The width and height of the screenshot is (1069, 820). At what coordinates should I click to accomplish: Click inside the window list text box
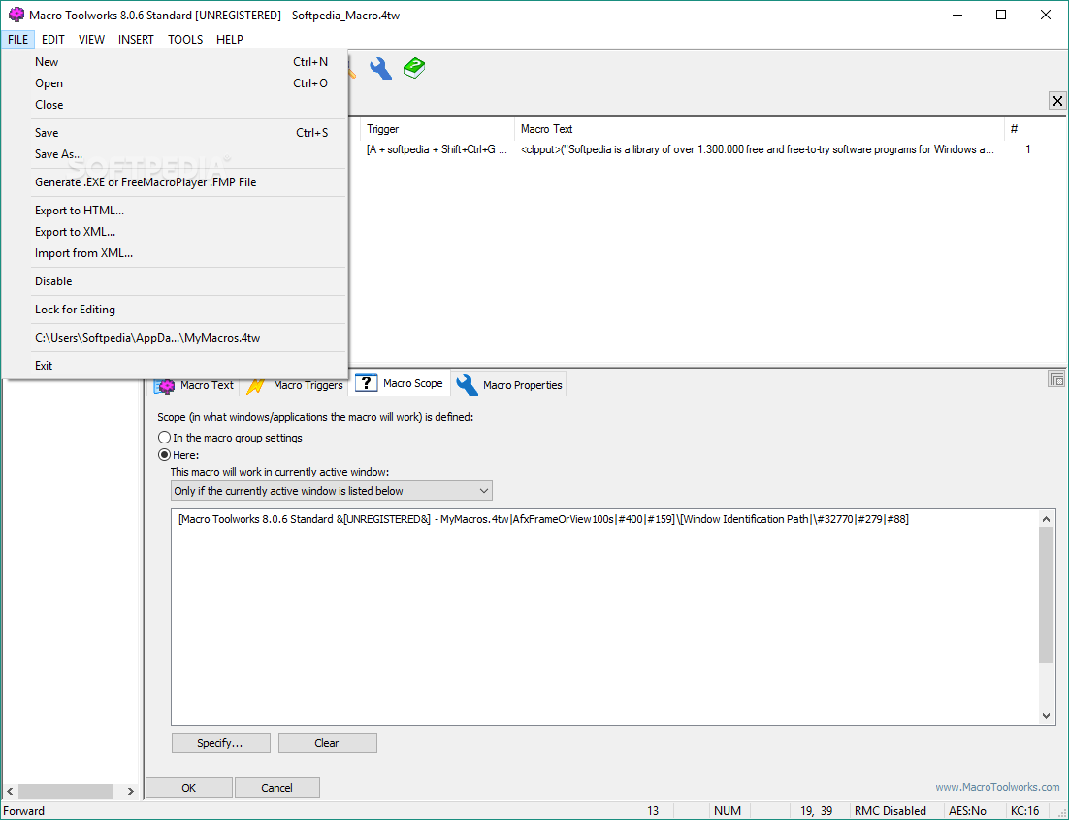(604, 617)
